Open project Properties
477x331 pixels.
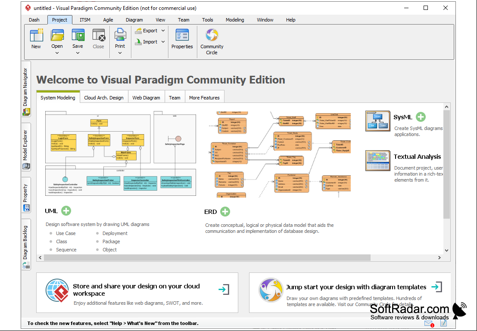click(182, 39)
